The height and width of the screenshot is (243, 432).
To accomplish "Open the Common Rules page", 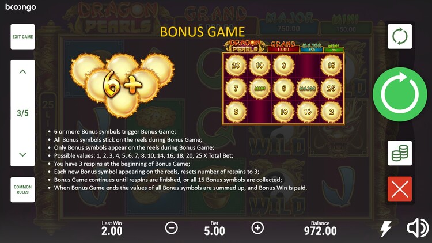I will 22,189.
